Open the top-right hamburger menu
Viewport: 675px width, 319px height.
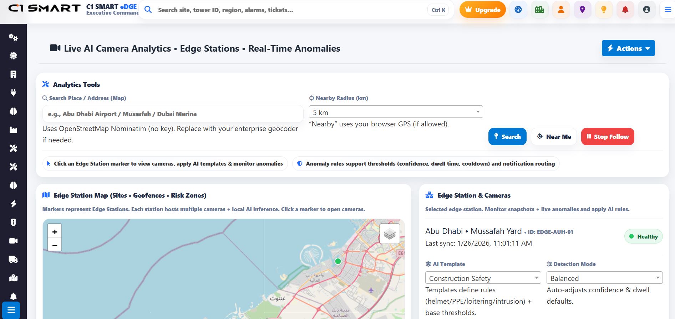point(668,10)
